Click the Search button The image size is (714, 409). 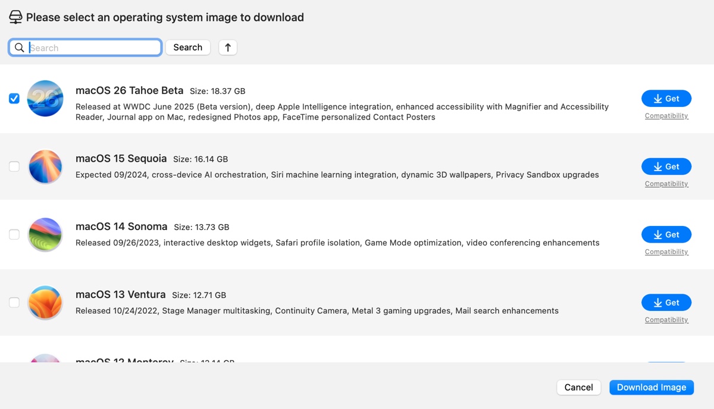click(x=187, y=48)
